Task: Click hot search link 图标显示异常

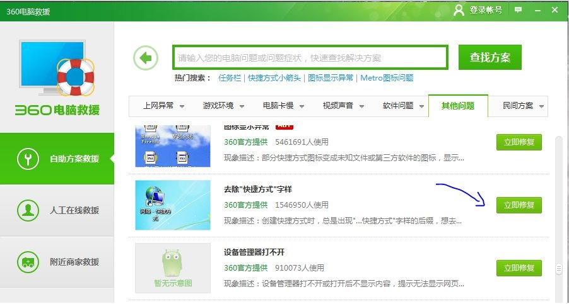Action: pyautogui.click(x=331, y=78)
